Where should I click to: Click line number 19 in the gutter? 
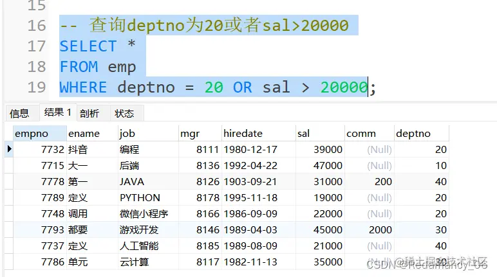pos(37,87)
